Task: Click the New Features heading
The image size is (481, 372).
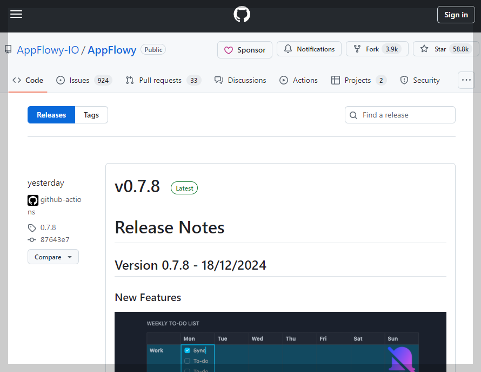Action: click(x=148, y=298)
